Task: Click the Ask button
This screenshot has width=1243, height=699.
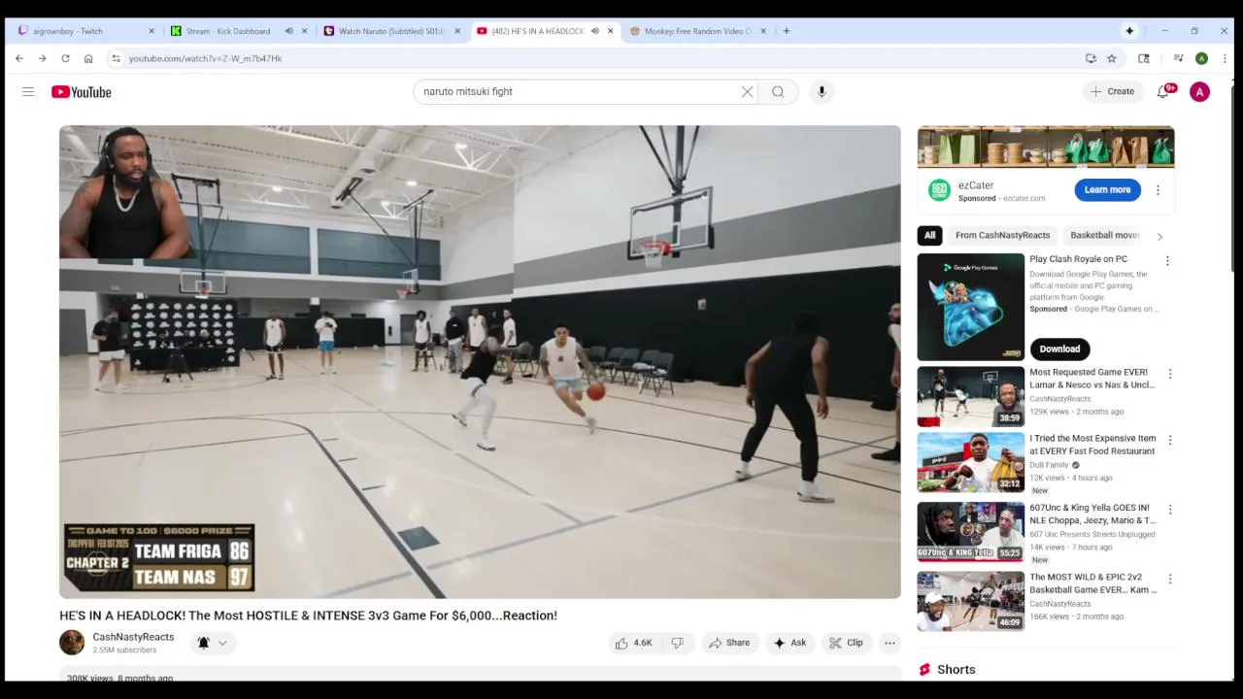Action: click(789, 643)
